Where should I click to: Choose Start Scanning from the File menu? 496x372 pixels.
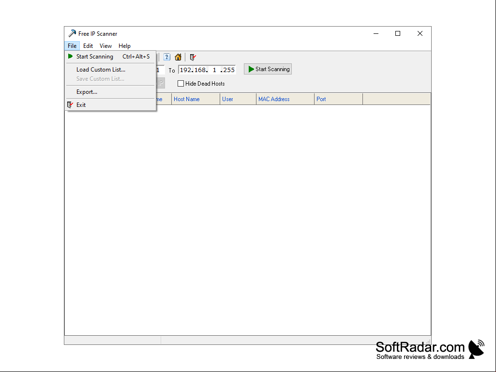pos(110,57)
